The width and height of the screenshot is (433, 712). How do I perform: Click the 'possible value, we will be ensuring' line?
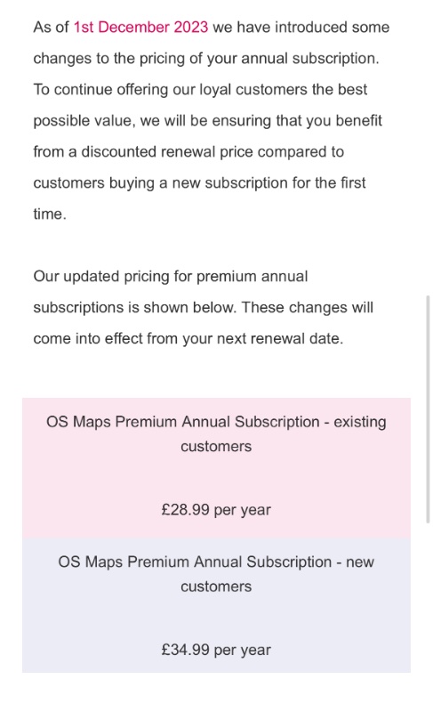coord(208,121)
